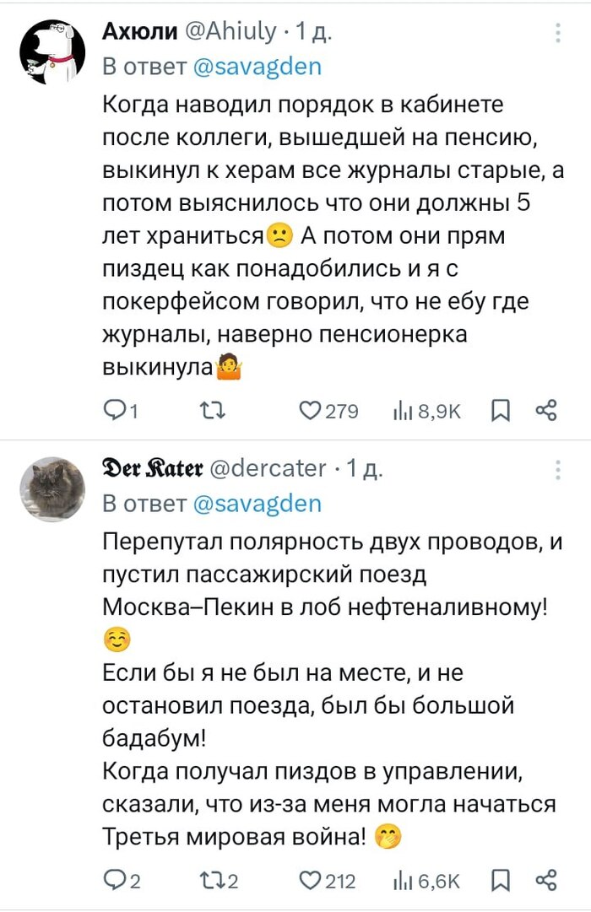The height and width of the screenshot is (912, 591).
Task: Bookmark the Ахюли tweet
Action: coord(501,411)
